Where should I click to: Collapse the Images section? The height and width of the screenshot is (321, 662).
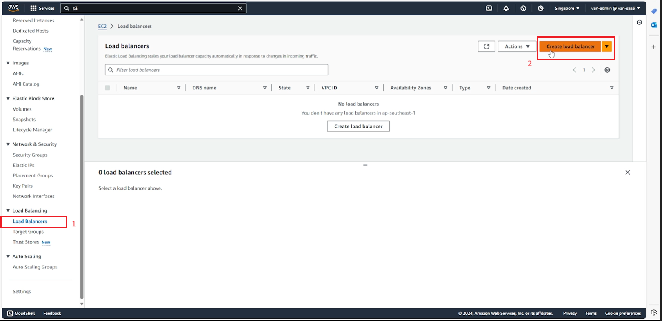click(8, 63)
